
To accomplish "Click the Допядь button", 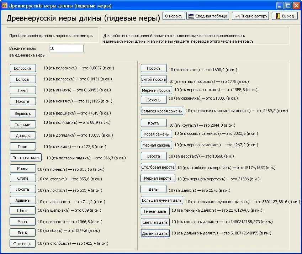I will (23, 136).
